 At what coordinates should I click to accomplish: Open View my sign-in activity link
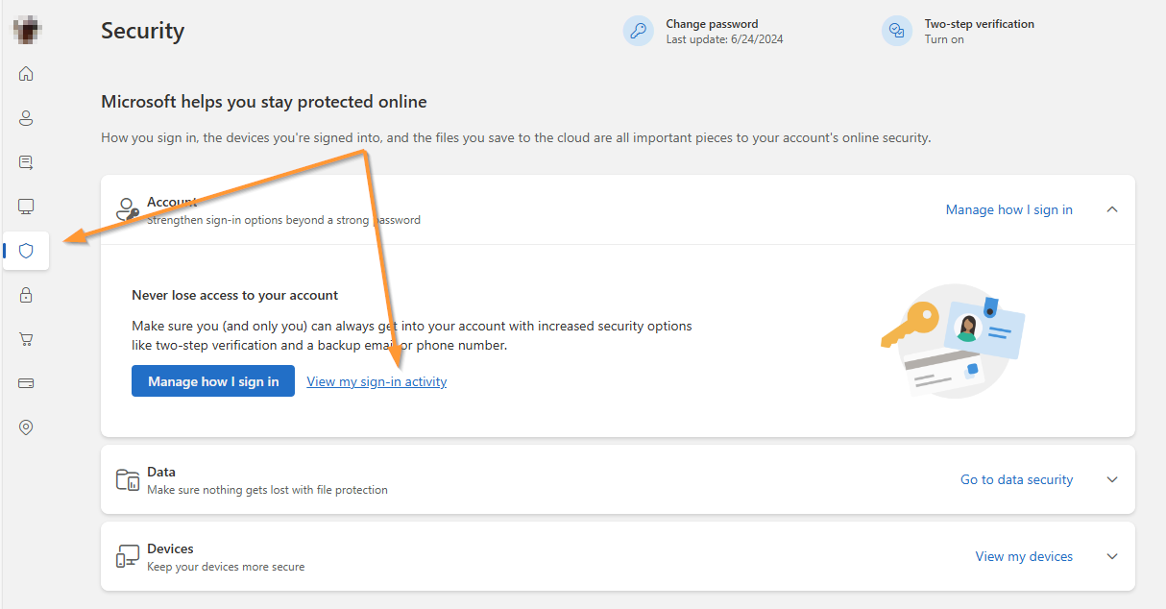pos(377,381)
